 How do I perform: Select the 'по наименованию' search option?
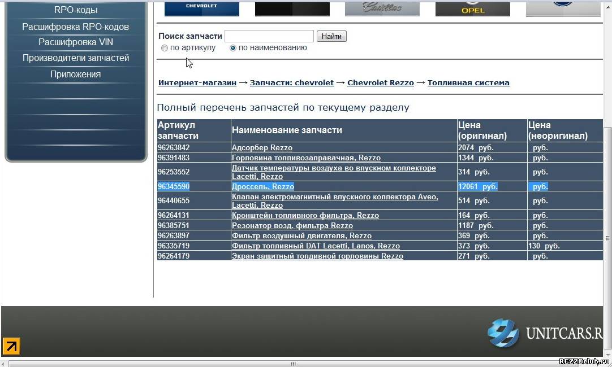[233, 48]
